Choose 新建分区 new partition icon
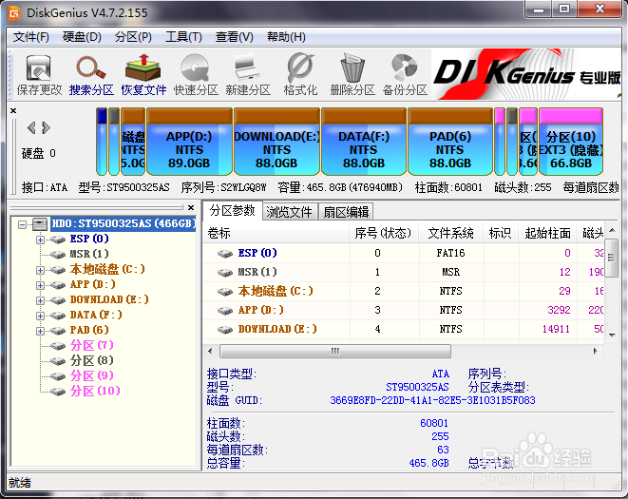The height and width of the screenshot is (499, 628). point(248,75)
